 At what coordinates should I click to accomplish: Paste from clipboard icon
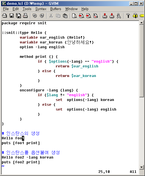point(65,16)
